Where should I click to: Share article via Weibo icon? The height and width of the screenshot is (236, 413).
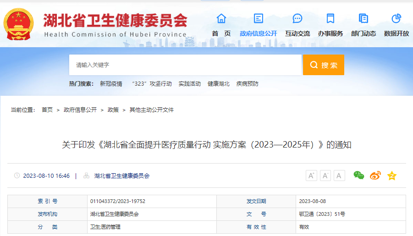[x=375, y=176]
